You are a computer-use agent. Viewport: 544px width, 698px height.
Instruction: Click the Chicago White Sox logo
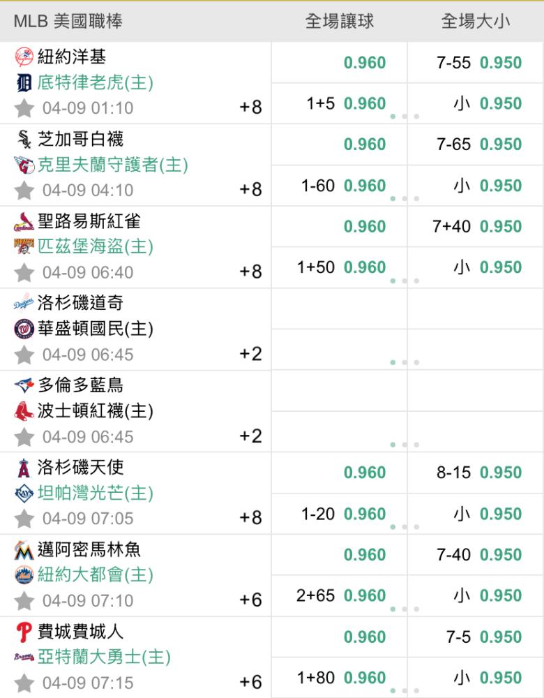(x=23, y=140)
